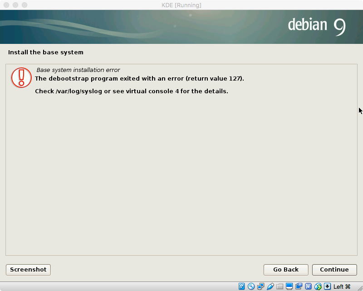Image resolution: width=363 pixels, height=291 pixels.
Task: Click the Continue button
Action: (334, 270)
